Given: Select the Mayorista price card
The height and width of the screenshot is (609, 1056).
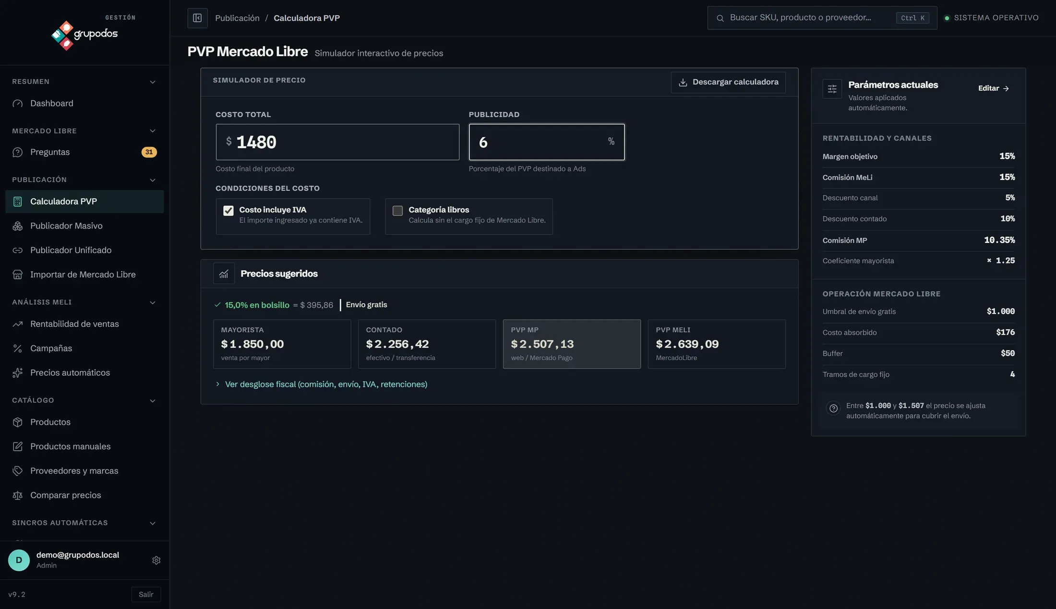Looking at the screenshot, I should [282, 344].
